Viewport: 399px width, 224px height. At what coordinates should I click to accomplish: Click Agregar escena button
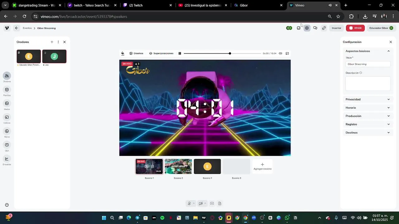(262, 166)
